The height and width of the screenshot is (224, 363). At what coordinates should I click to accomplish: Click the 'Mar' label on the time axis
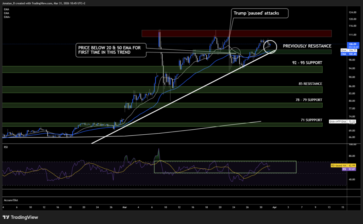(x=125, y=207)
